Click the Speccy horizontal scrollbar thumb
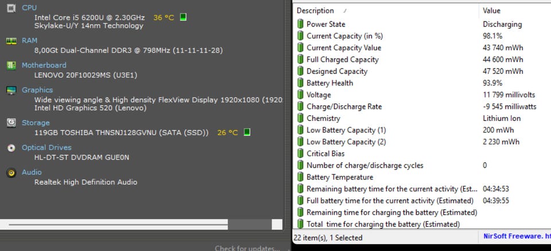551x251 pixels. point(118,224)
